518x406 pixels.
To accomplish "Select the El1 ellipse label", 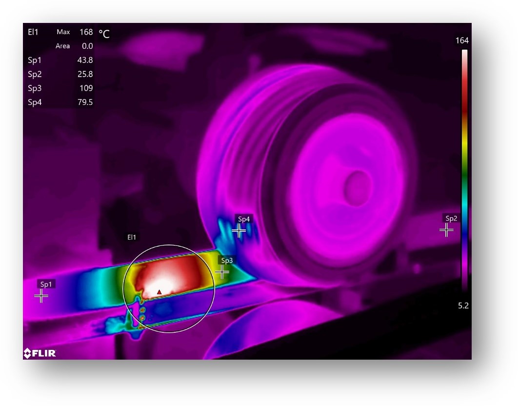I will pos(132,237).
